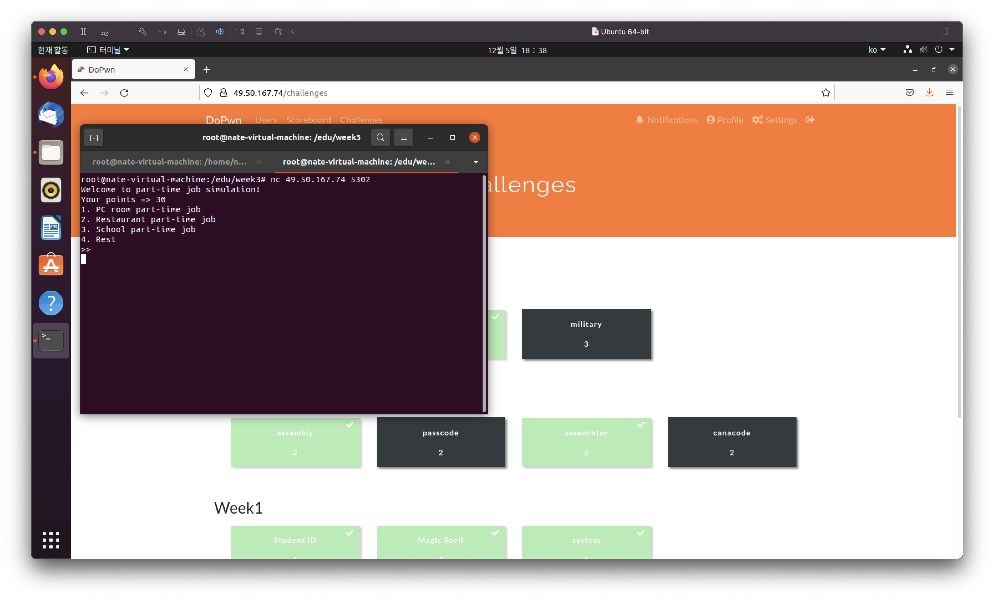The height and width of the screenshot is (600, 994).
Task: Open a new Firefox tab
Action: pos(207,70)
